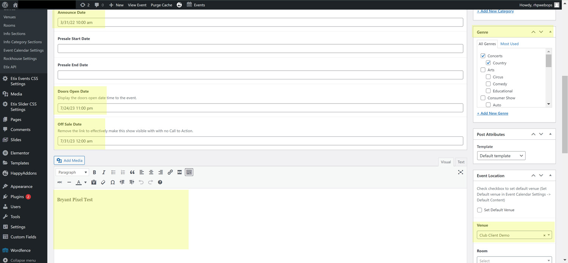This screenshot has width=568, height=263.
Task: Enable the Set Default Venue checkbox
Action: point(479,210)
